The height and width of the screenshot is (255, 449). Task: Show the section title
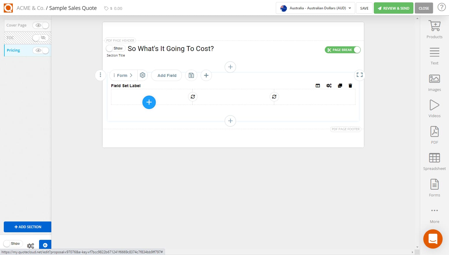click(x=115, y=48)
